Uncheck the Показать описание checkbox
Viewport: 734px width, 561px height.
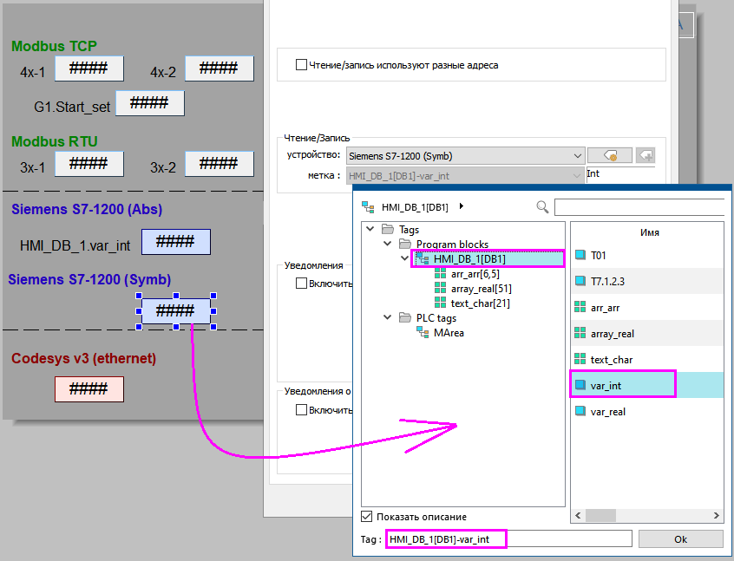[x=366, y=517]
